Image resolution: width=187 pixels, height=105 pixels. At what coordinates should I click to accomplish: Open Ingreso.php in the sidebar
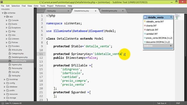coord(17,64)
